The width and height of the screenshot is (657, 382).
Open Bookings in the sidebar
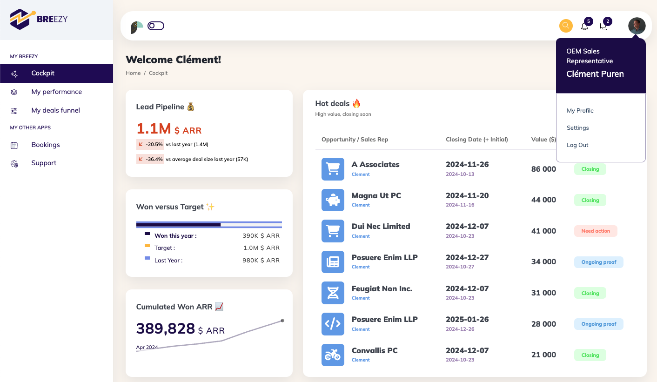pyautogui.click(x=46, y=145)
